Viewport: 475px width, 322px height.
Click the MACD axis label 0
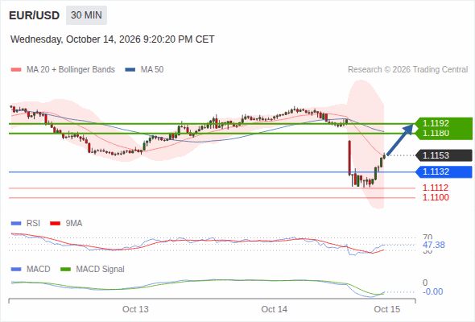click(425, 283)
